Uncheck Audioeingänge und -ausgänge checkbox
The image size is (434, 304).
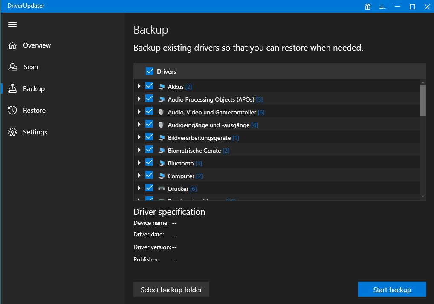149,124
